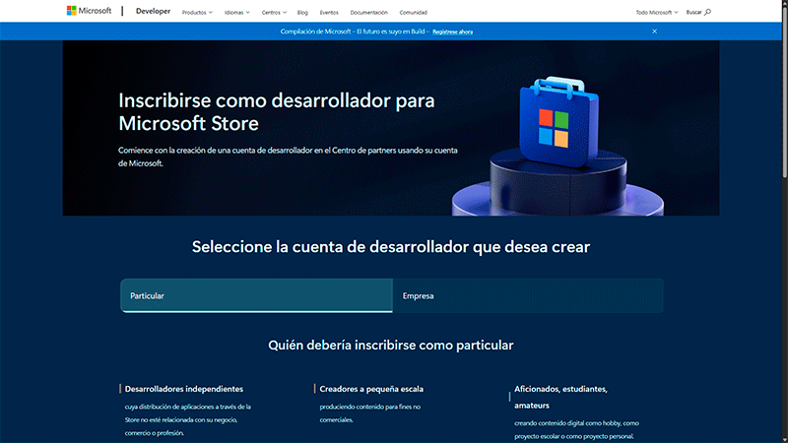Image resolution: width=788 pixels, height=443 pixels.
Task: Click the Microsoft logo
Action: coord(89,11)
